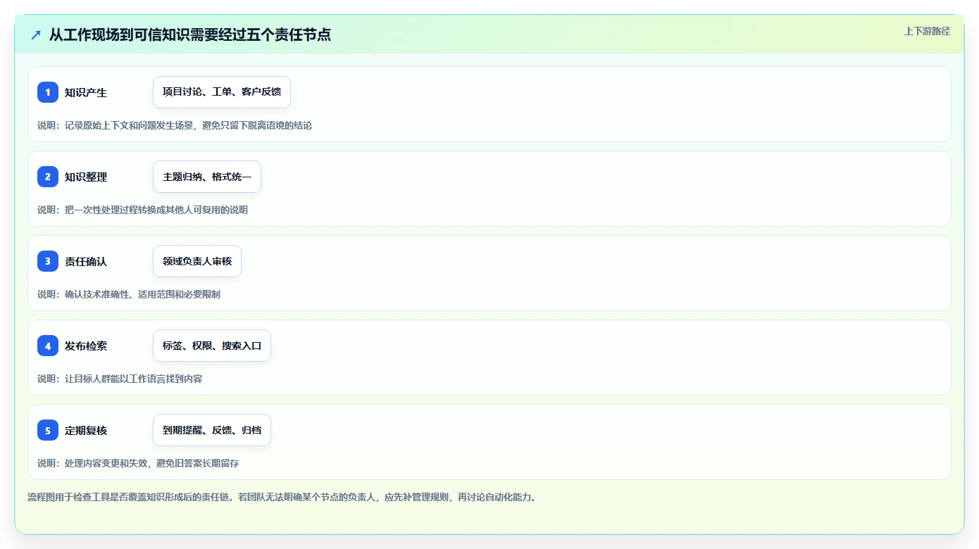
Task: Click the heading 从工作现场到可信知识需要经过五个责任节点
Action: tap(190, 34)
